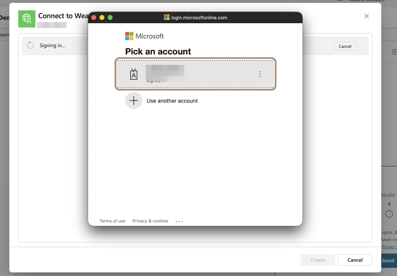Open the footer more options ellipsis
This screenshot has height=276, width=397.
tap(179, 221)
